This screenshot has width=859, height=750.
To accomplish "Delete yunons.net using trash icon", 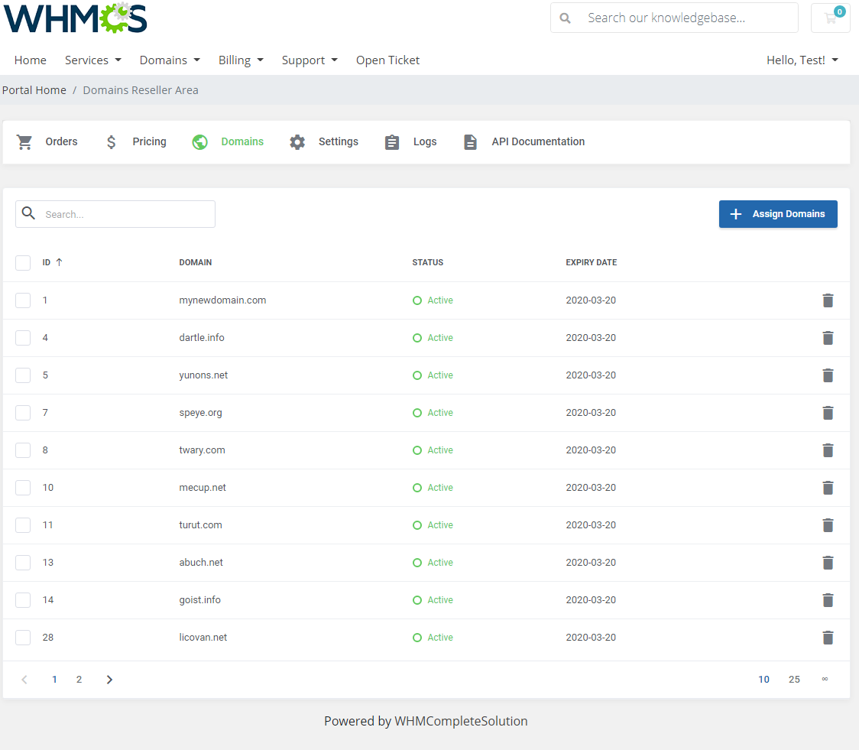I will [x=828, y=375].
